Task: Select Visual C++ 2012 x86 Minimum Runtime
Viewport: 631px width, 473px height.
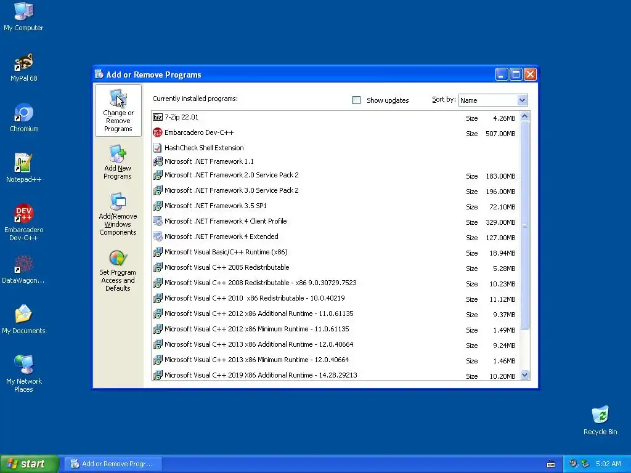Action: point(336,329)
